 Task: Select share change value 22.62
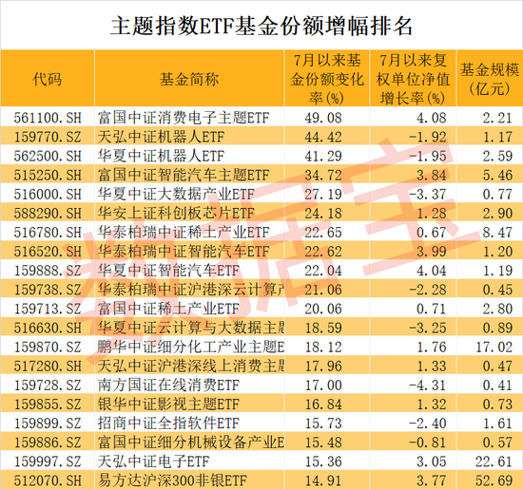(x=323, y=252)
